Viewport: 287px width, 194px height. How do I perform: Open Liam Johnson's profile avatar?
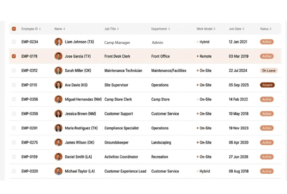(x=58, y=42)
